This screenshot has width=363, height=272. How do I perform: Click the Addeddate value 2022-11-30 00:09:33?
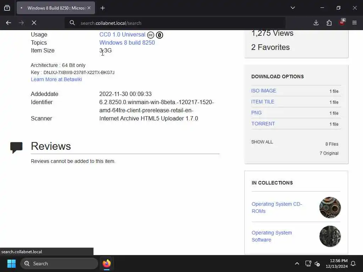point(125,94)
